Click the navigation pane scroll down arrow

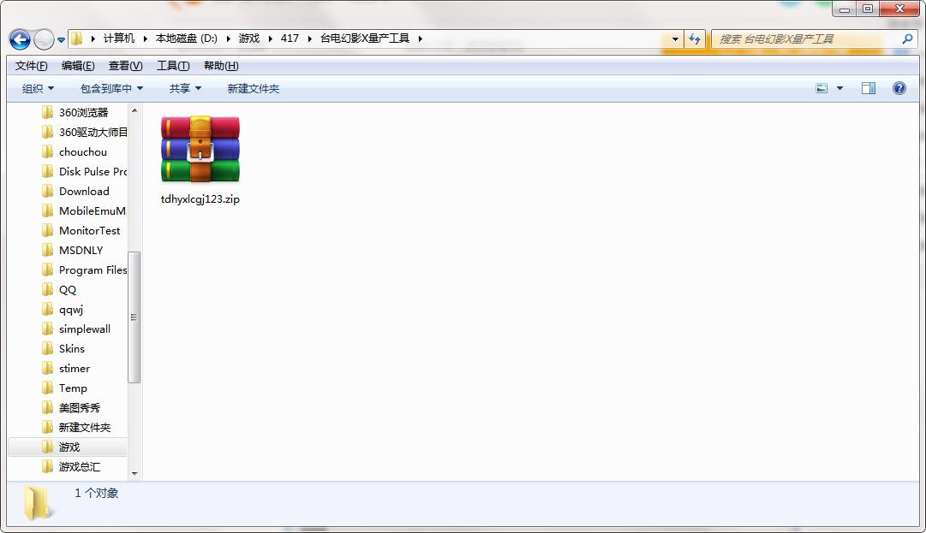134,473
